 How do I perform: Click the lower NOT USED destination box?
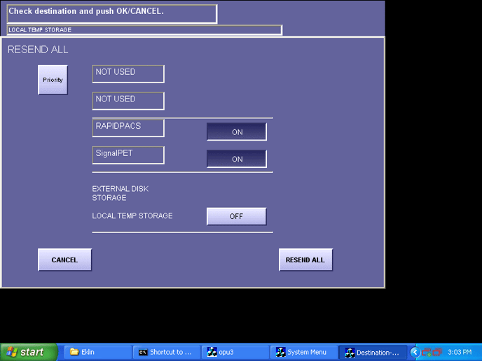click(x=128, y=101)
